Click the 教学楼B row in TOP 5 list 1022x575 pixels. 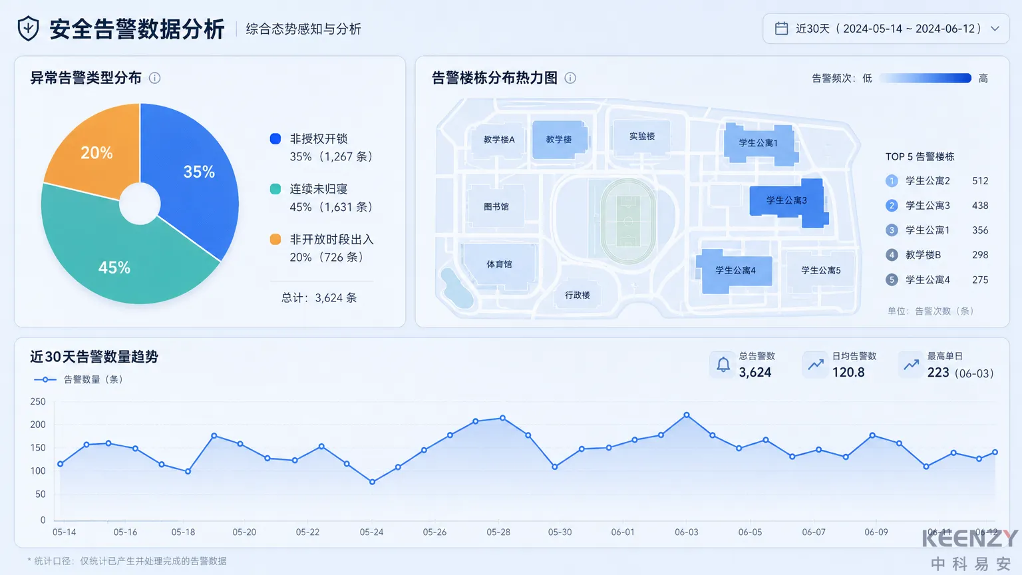point(937,255)
